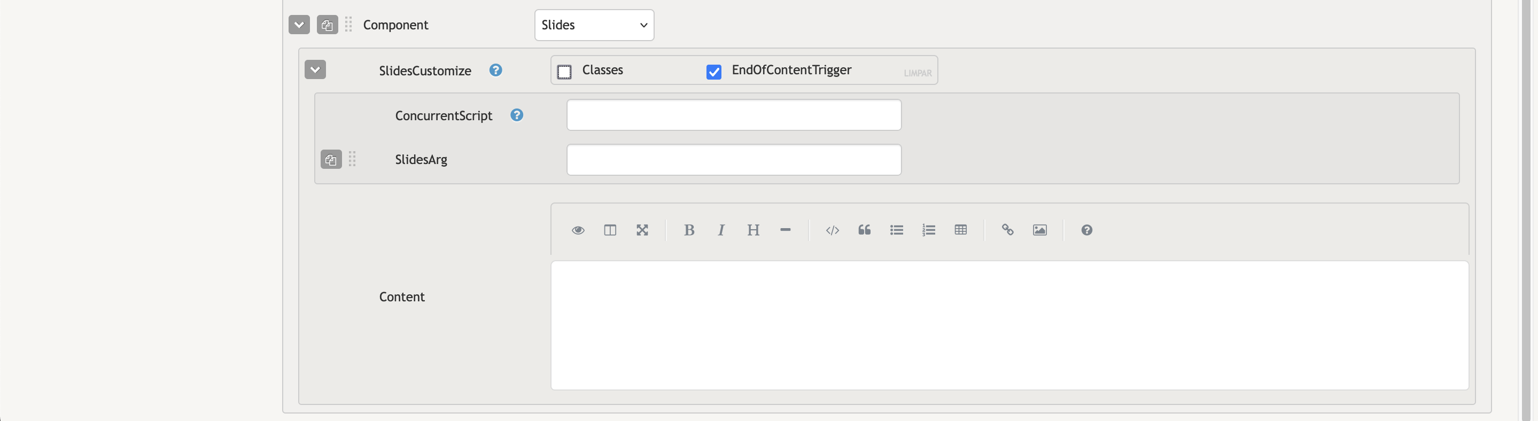Toggle the markdown preview eye icon
The image size is (1538, 421).
[x=577, y=230]
